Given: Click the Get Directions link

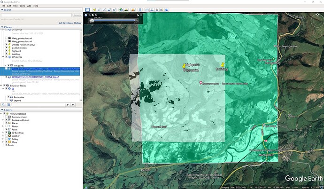Looking at the screenshot, I should 65,23.
